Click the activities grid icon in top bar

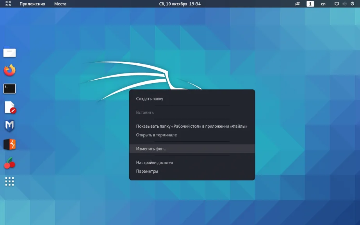[x=8, y=4]
